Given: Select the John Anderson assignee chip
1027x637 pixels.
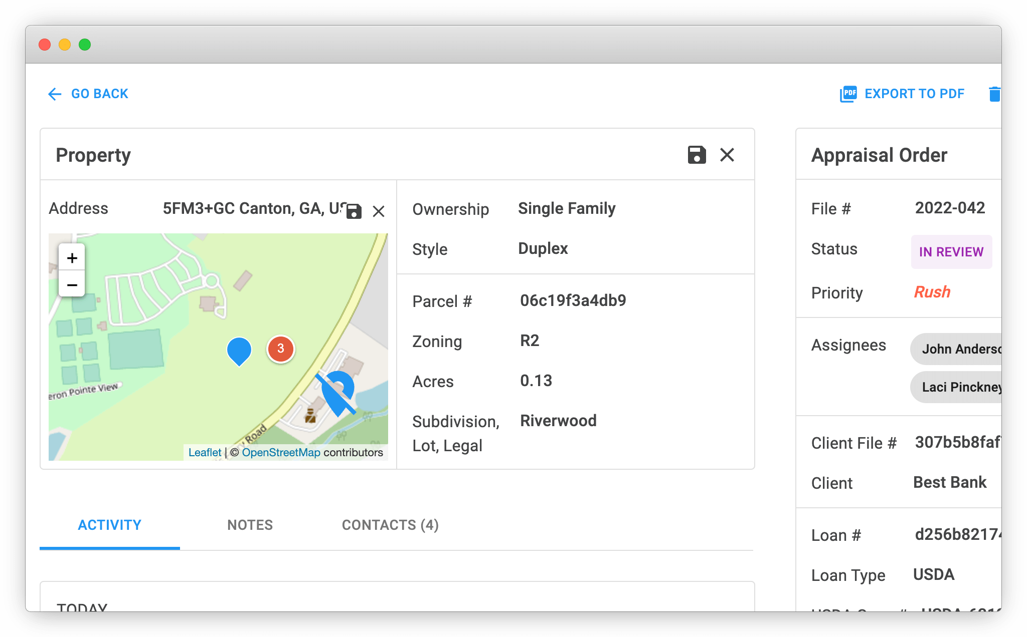Looking at the screenshot, I should (x=960, y=349).
